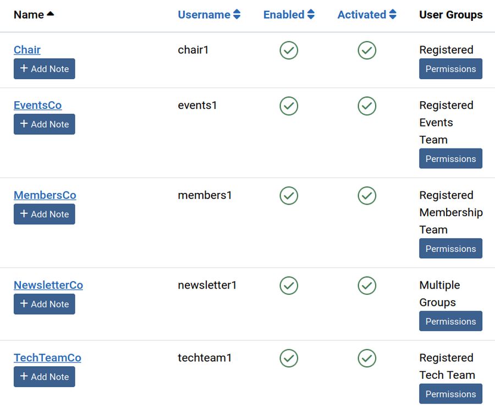Click Activated check icon for MembersCo
This screenshot has height=408, width=495.
pyautogui.click(x=367, y=196)
